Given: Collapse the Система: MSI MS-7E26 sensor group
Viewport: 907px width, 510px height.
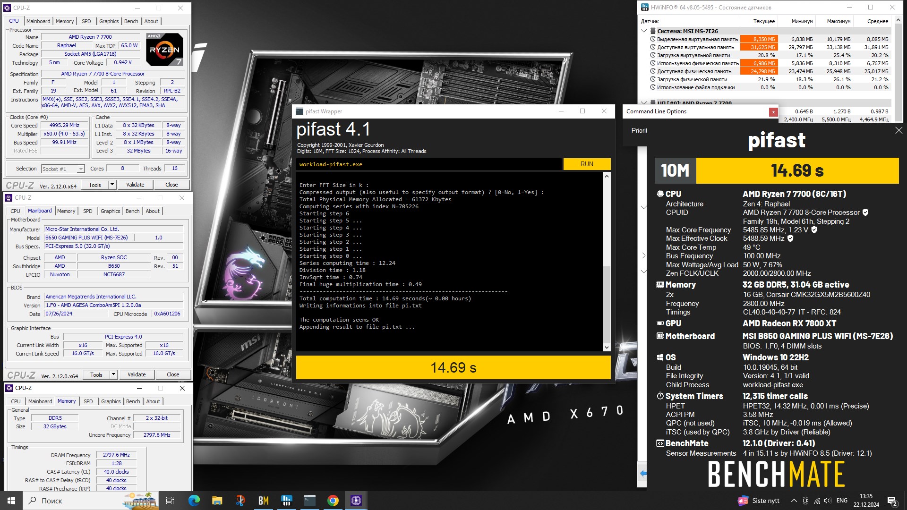Looking at the screenshot, I should coord(644,31).
